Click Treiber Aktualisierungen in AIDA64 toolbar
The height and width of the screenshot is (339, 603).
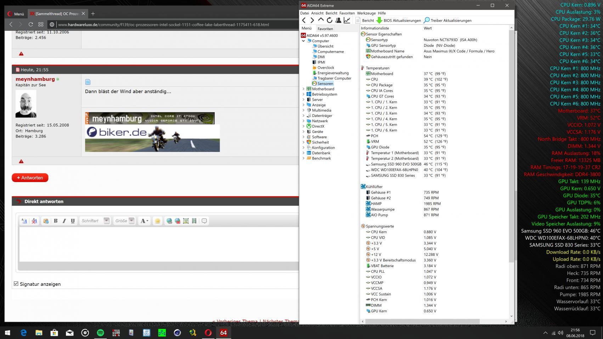(448, 21)
